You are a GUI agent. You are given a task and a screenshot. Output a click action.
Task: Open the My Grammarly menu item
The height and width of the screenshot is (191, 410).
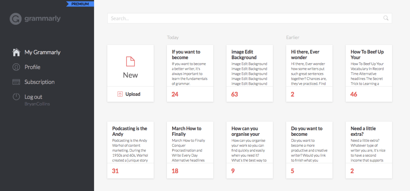click(42, 52)
